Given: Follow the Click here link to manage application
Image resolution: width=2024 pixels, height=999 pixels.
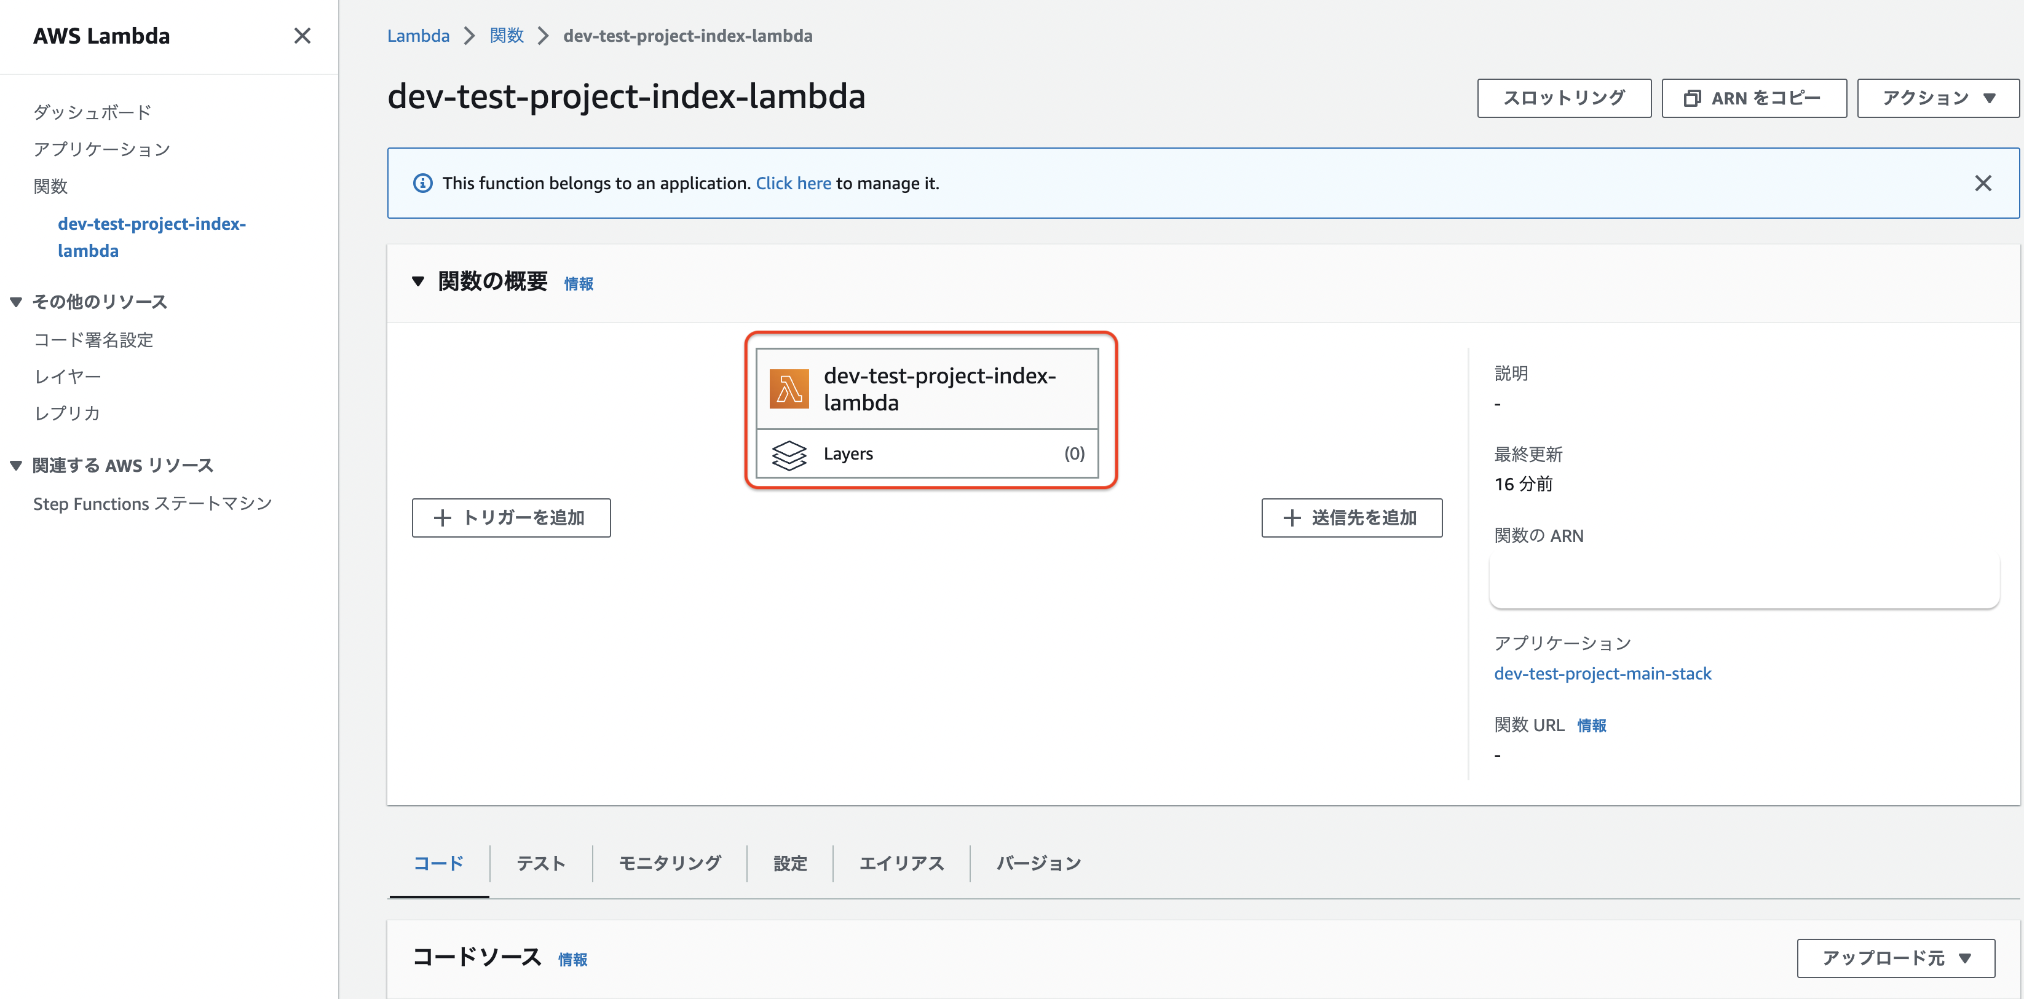Looking at the screenshot, I should (793, 182).
